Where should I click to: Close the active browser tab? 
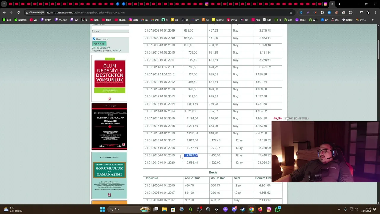[x=332, y=4]
